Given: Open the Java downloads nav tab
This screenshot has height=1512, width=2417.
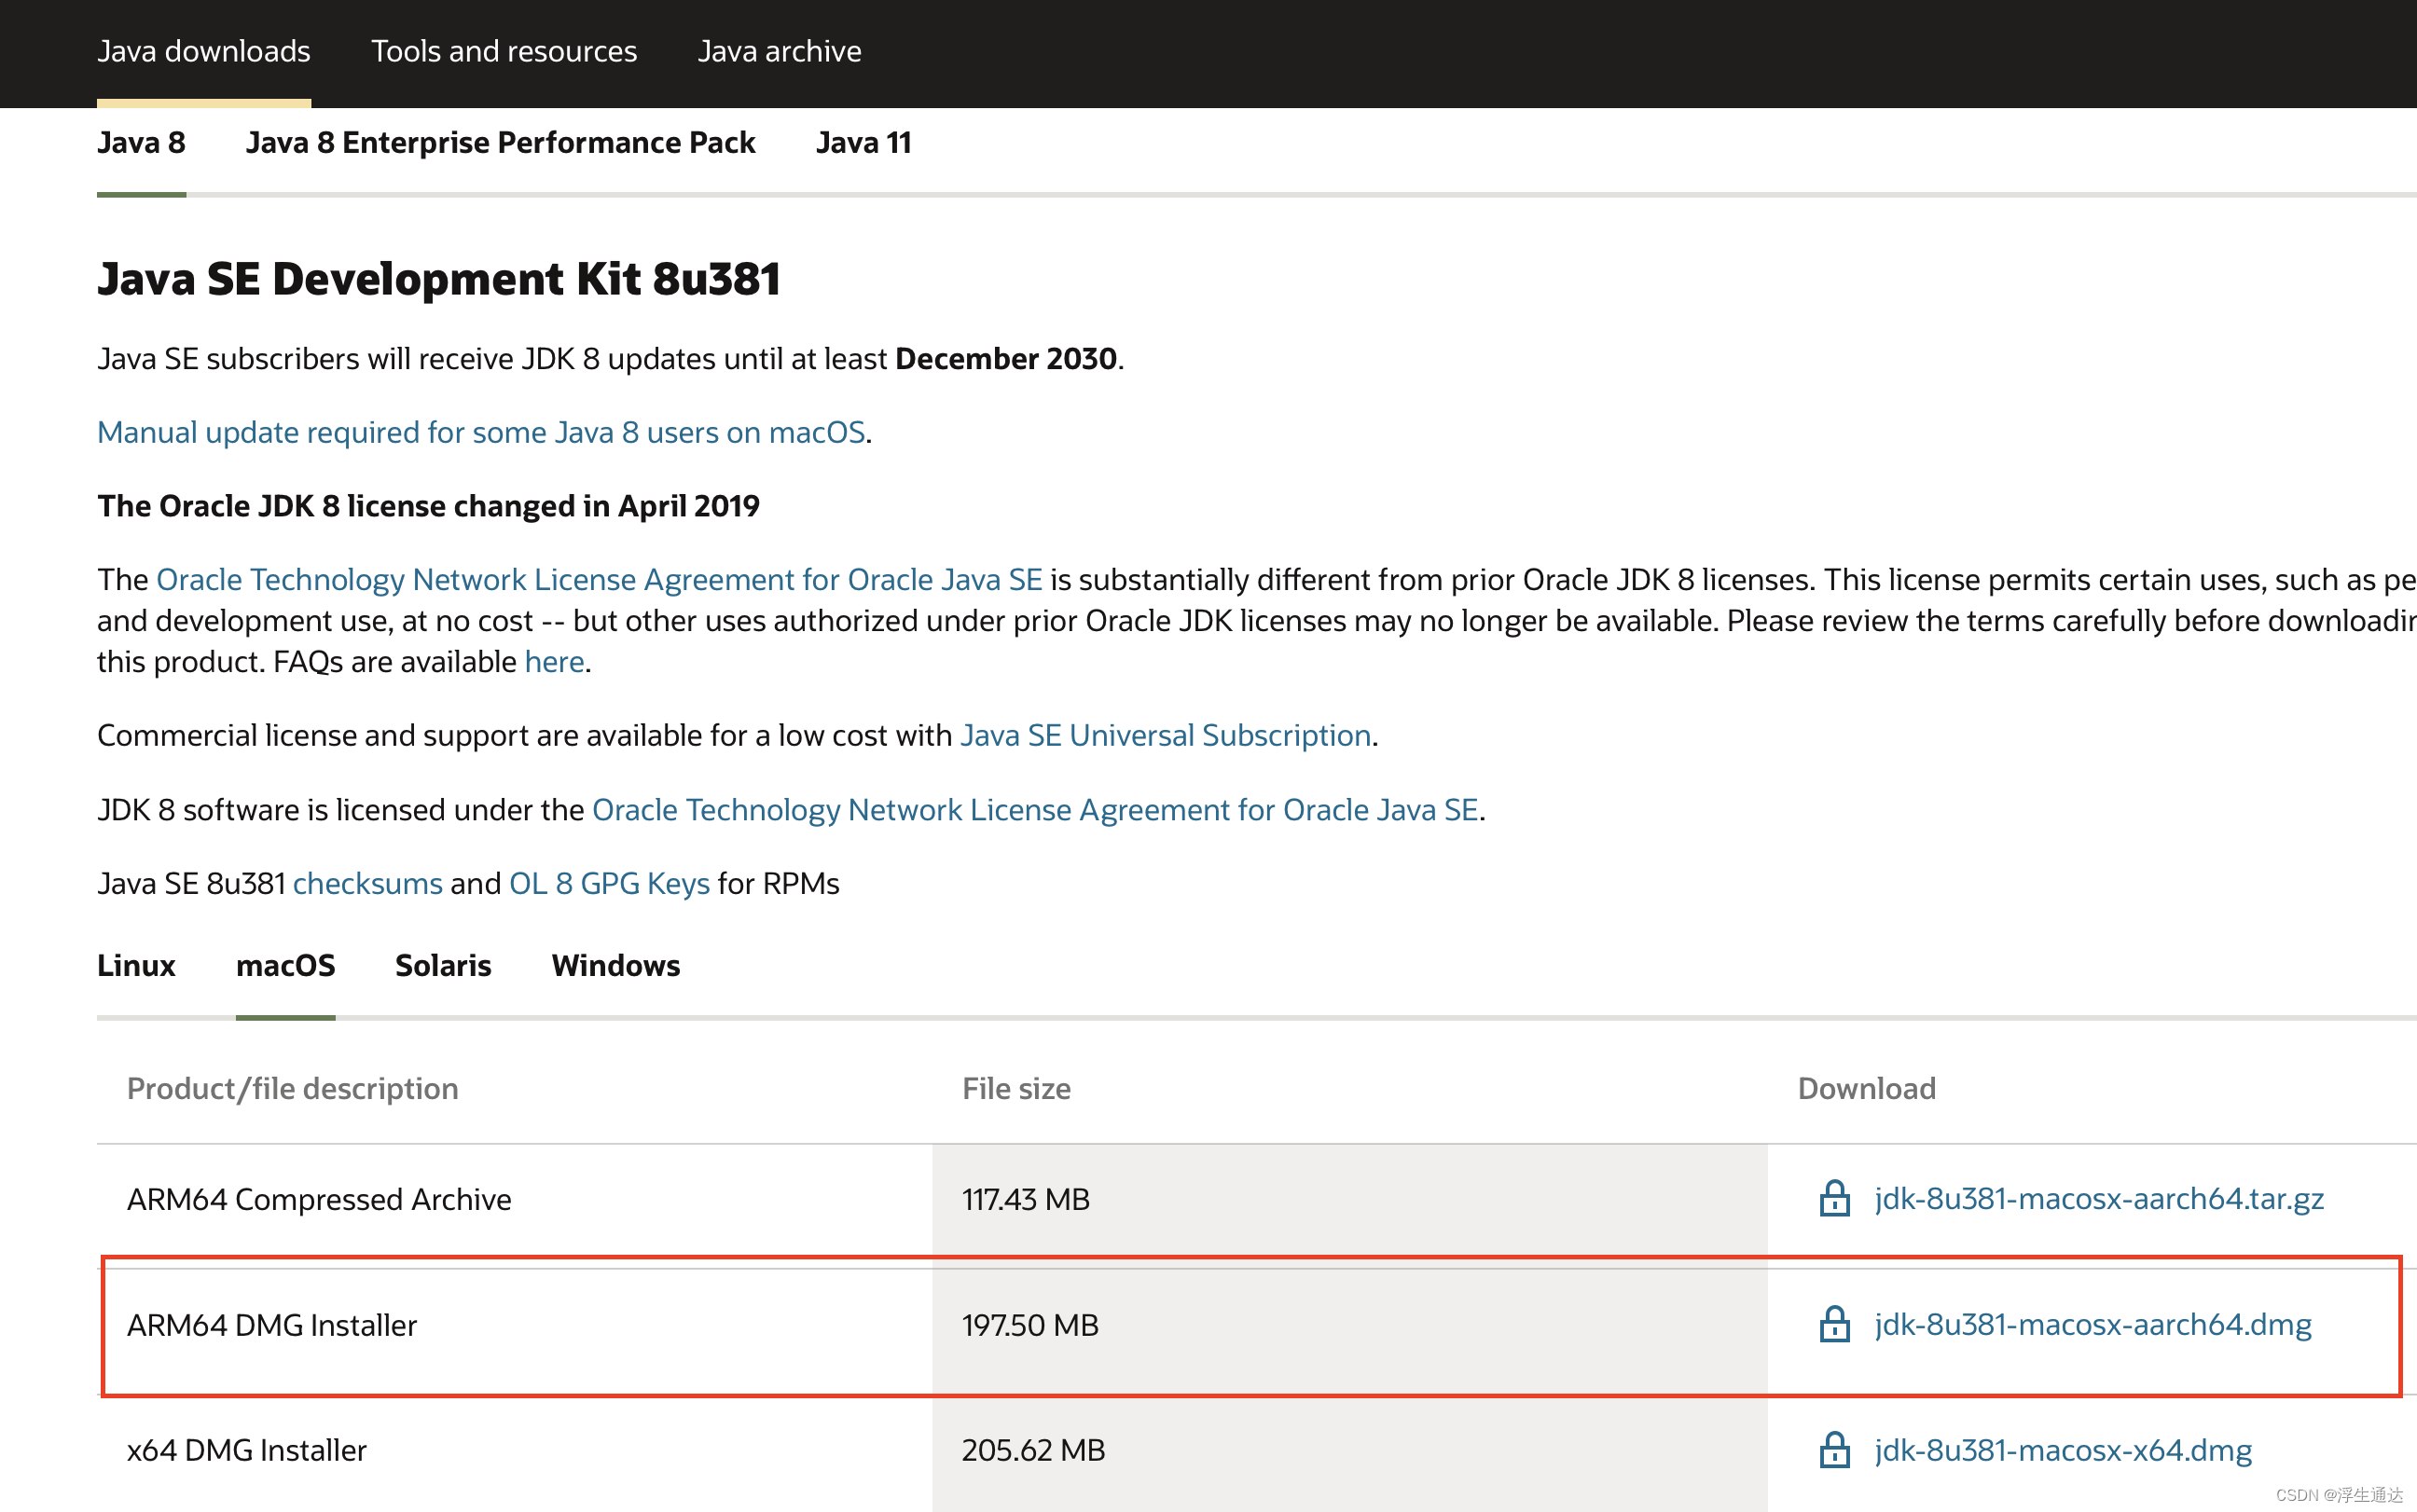Looking at the screenshot, I should tap(203, 51).
